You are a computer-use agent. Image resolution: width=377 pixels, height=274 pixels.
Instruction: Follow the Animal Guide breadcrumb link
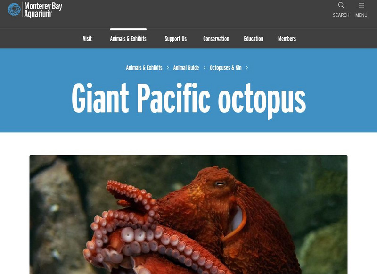point(186,68)
